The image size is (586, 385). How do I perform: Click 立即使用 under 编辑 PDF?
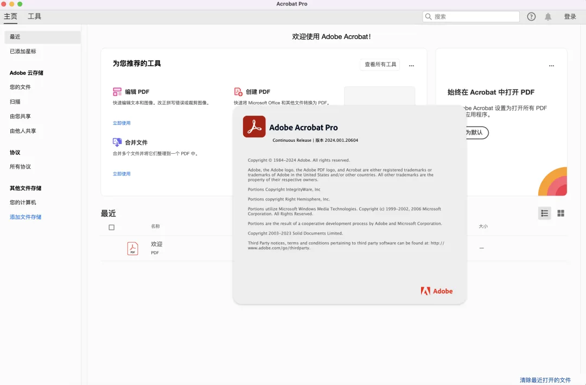coord(122,123)
